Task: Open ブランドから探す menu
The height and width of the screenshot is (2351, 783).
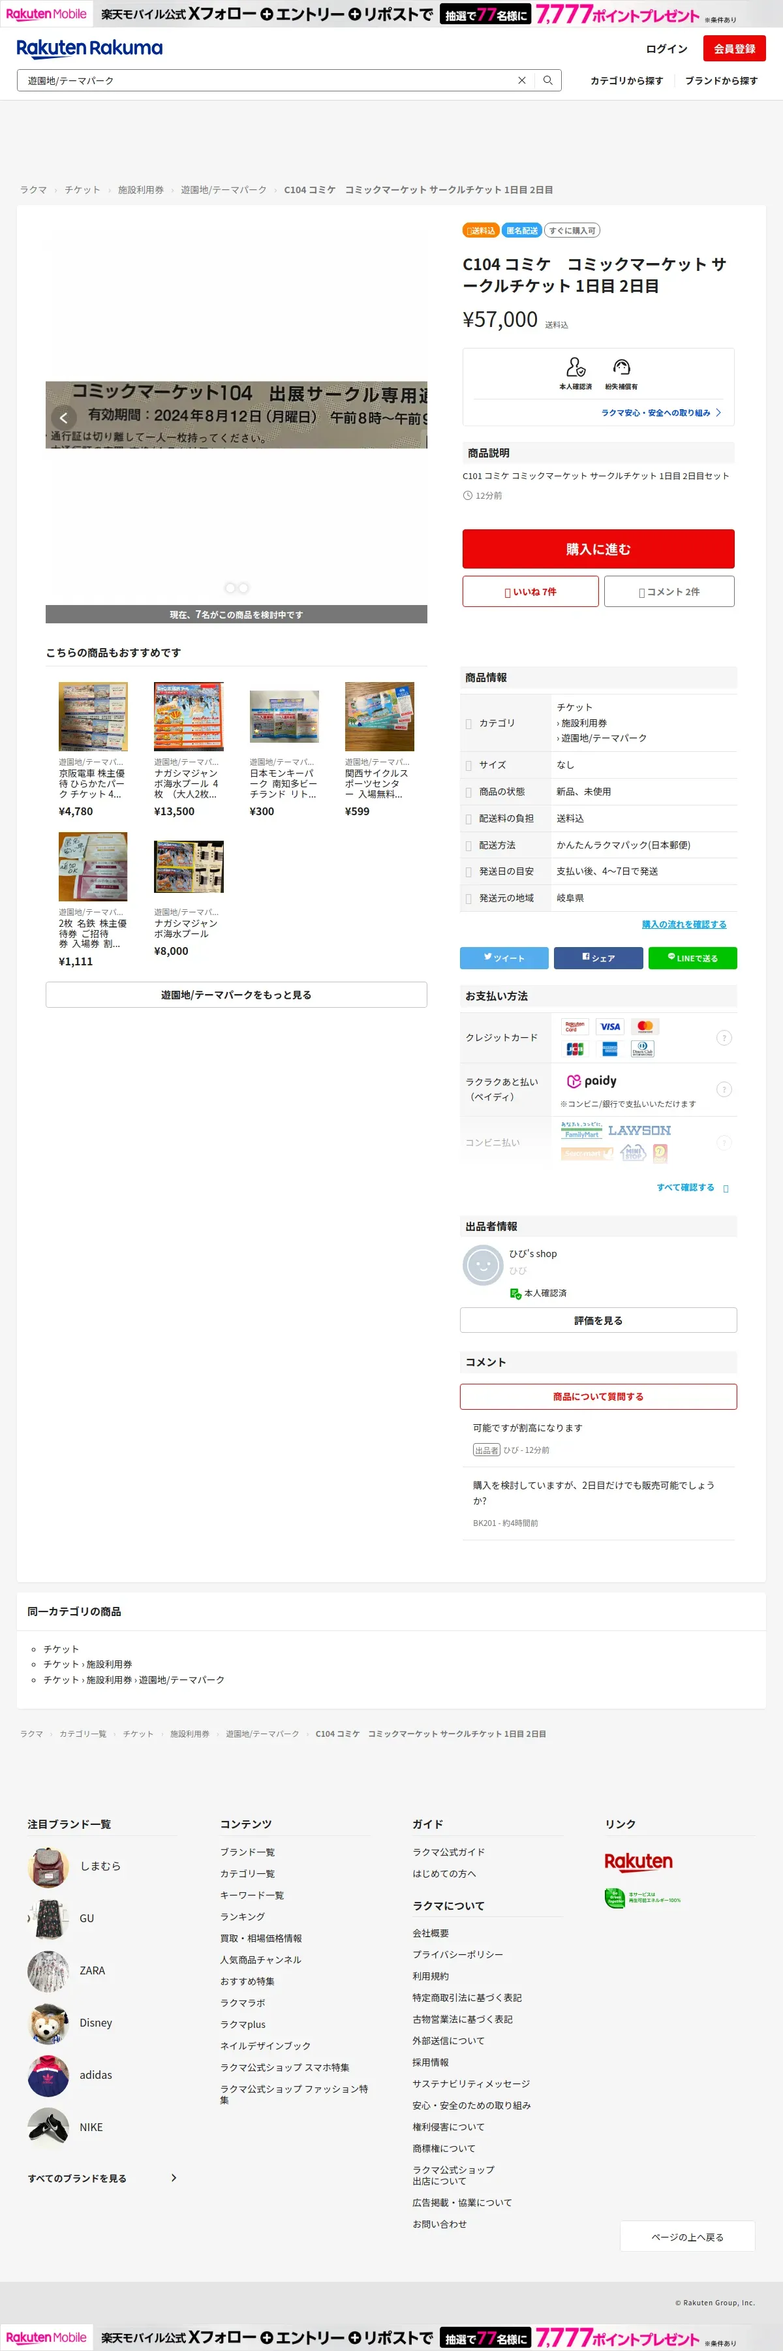Action: click(x=721, y=80)
